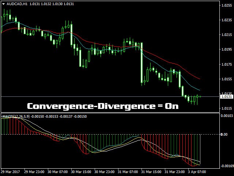Click the 1.0155 price scale label
This screenshot has width=234, height=176.
(x=227, y=79)
